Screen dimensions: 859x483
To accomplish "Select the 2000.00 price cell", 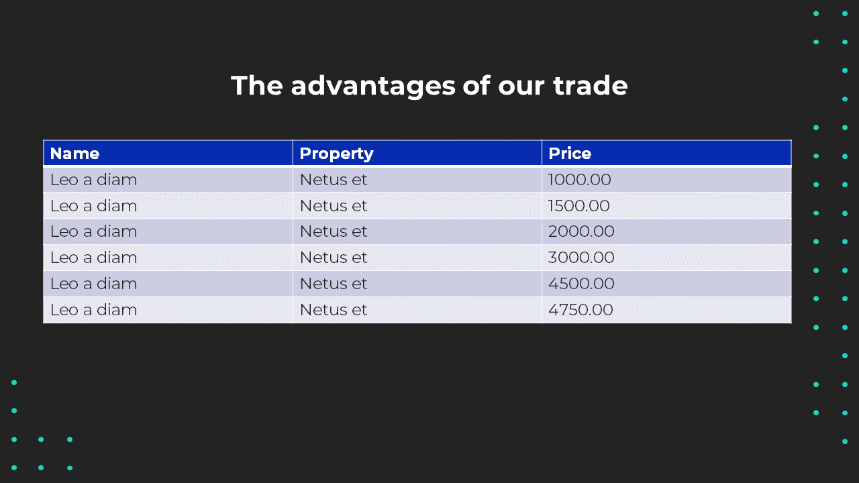I will coord(581,231).
